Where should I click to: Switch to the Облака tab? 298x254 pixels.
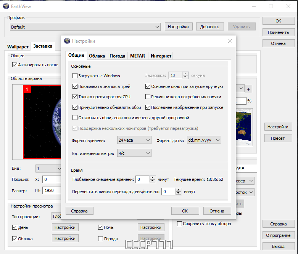(97, 56)
